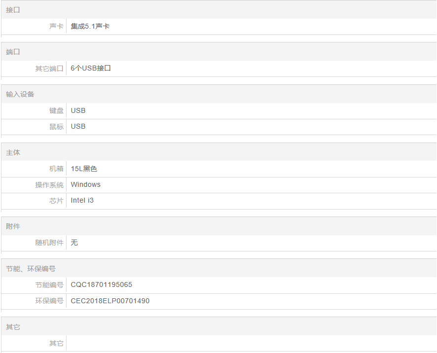Click the value 无 in 随机附件 row

point(74,243)
